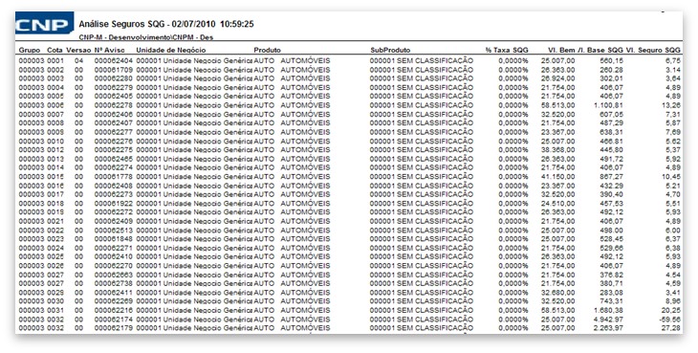Click Cota value 0021
The image size is (698, 353).
55,221
